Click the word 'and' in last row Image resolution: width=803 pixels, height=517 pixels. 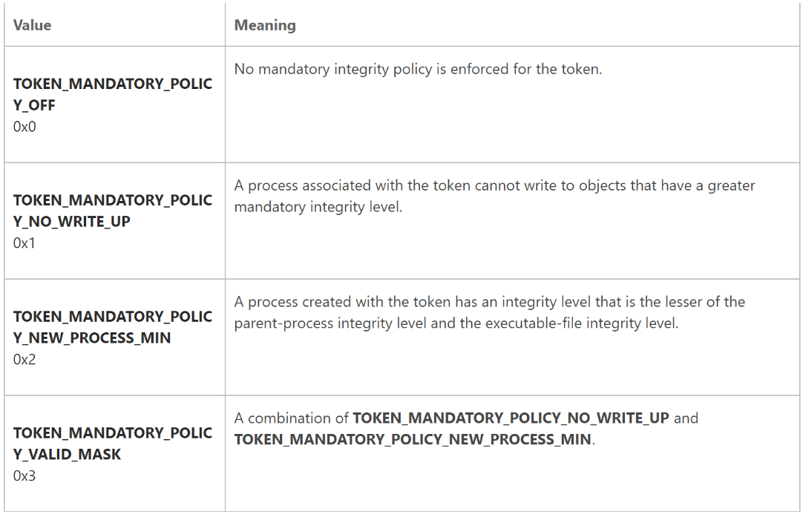click(x=686, y=418)
